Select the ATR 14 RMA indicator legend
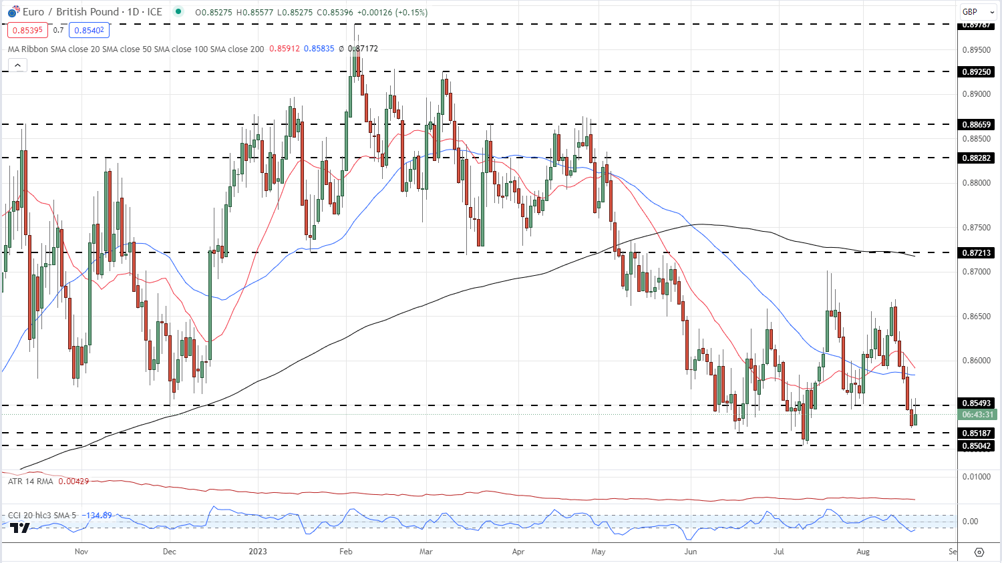 coord(30,481)
